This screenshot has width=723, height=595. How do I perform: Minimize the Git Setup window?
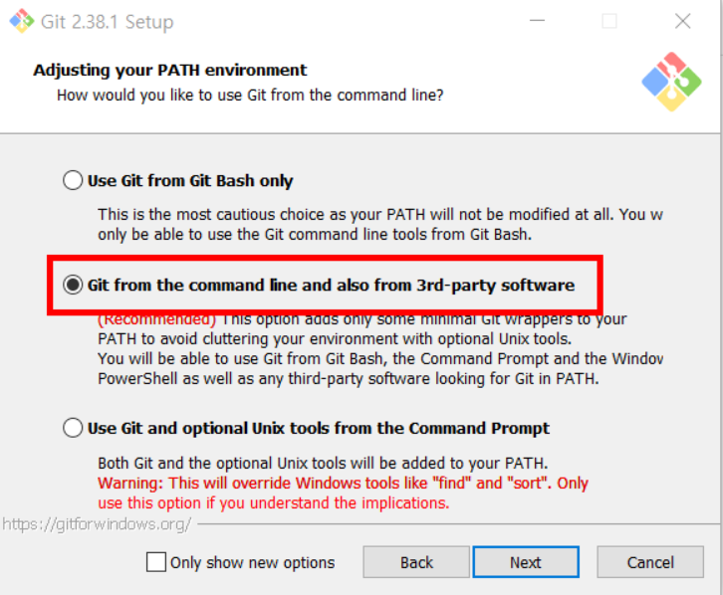(537, 21)
